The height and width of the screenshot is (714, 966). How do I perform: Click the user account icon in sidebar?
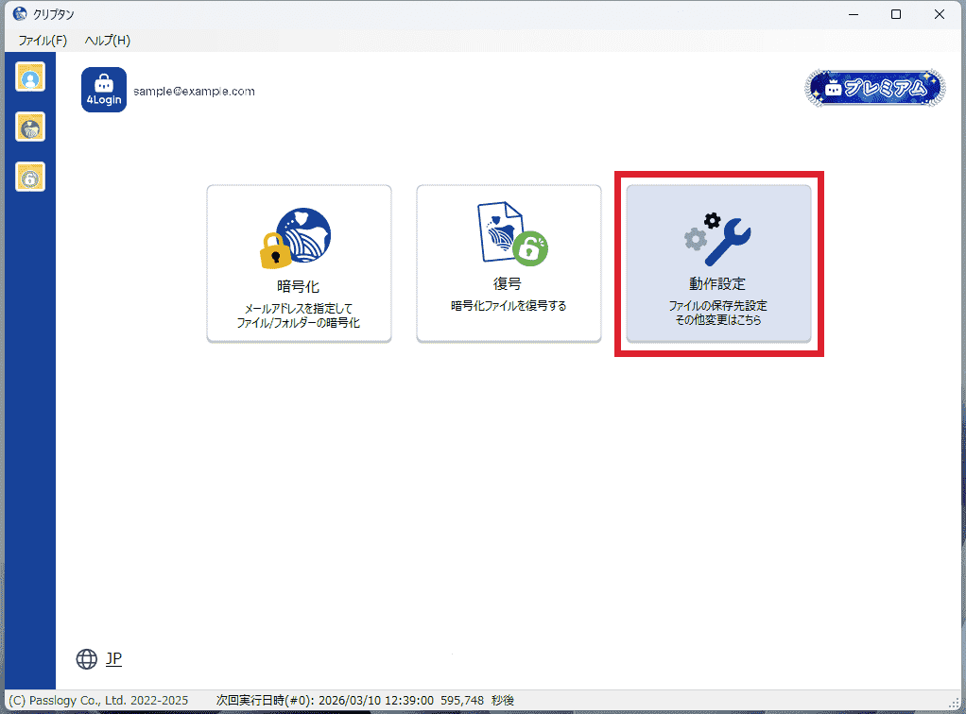[30, 77]
